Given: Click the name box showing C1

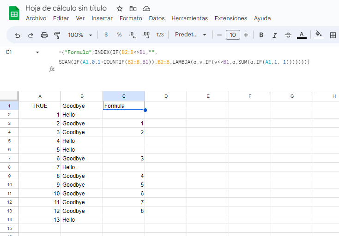Looking at the screenshot, I should click(9, 52).
